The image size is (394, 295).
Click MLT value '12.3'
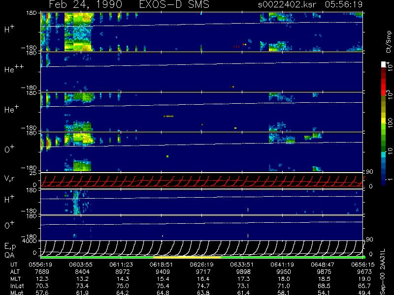(x=42, y=279)
